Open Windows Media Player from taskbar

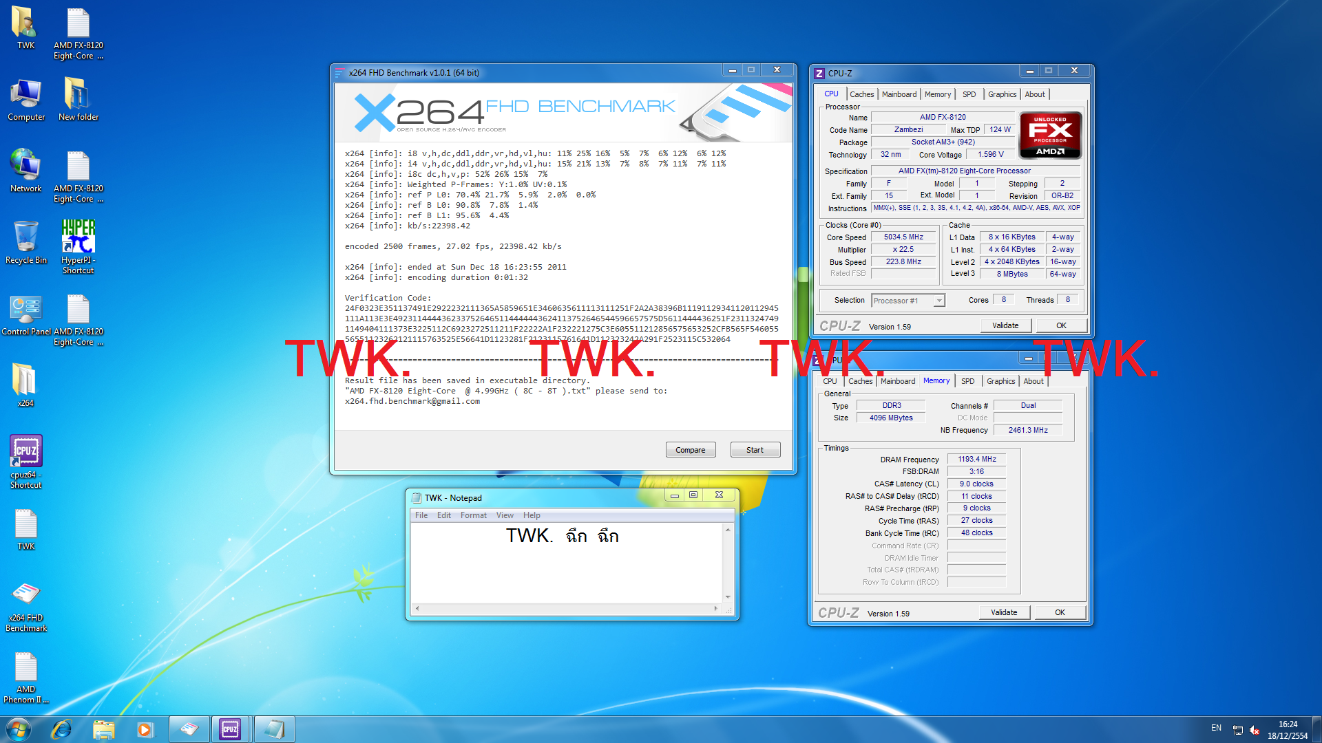[145, 729]
